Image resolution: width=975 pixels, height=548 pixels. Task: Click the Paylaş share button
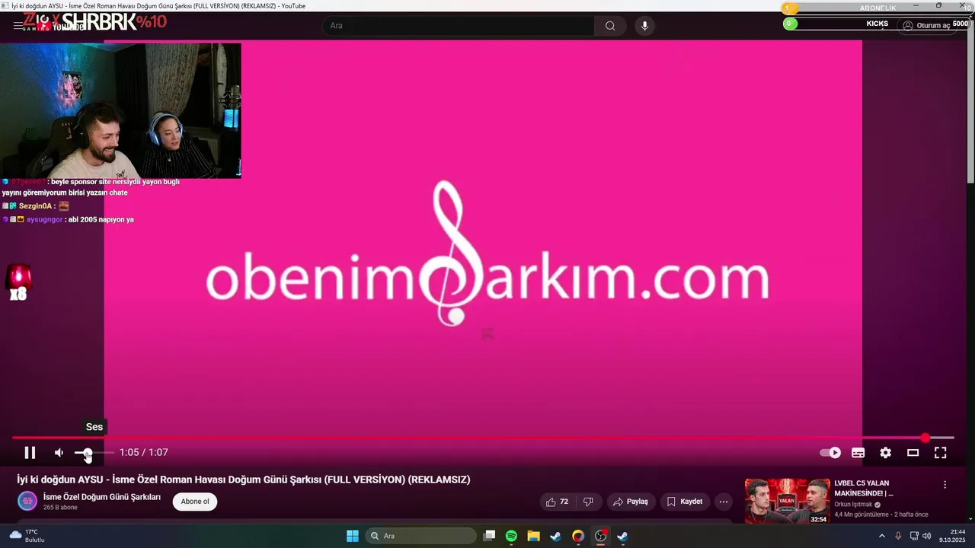pyautogui.click(x=631, y=502)
